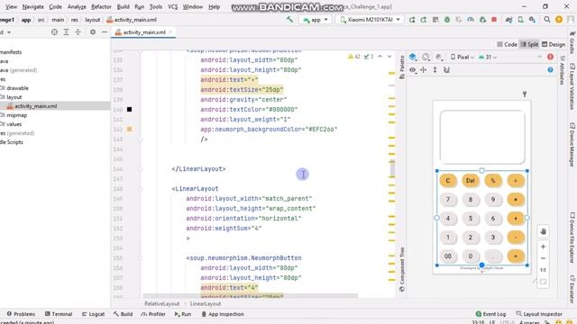Zoom out the design preview with minus

(x=543, y=258)
